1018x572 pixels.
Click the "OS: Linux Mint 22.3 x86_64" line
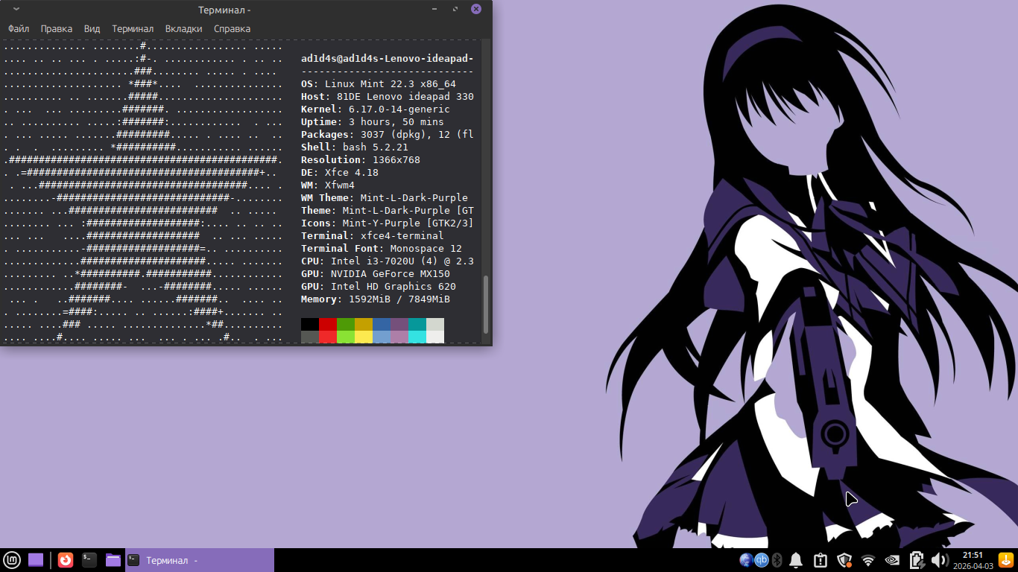click(379, 84)
